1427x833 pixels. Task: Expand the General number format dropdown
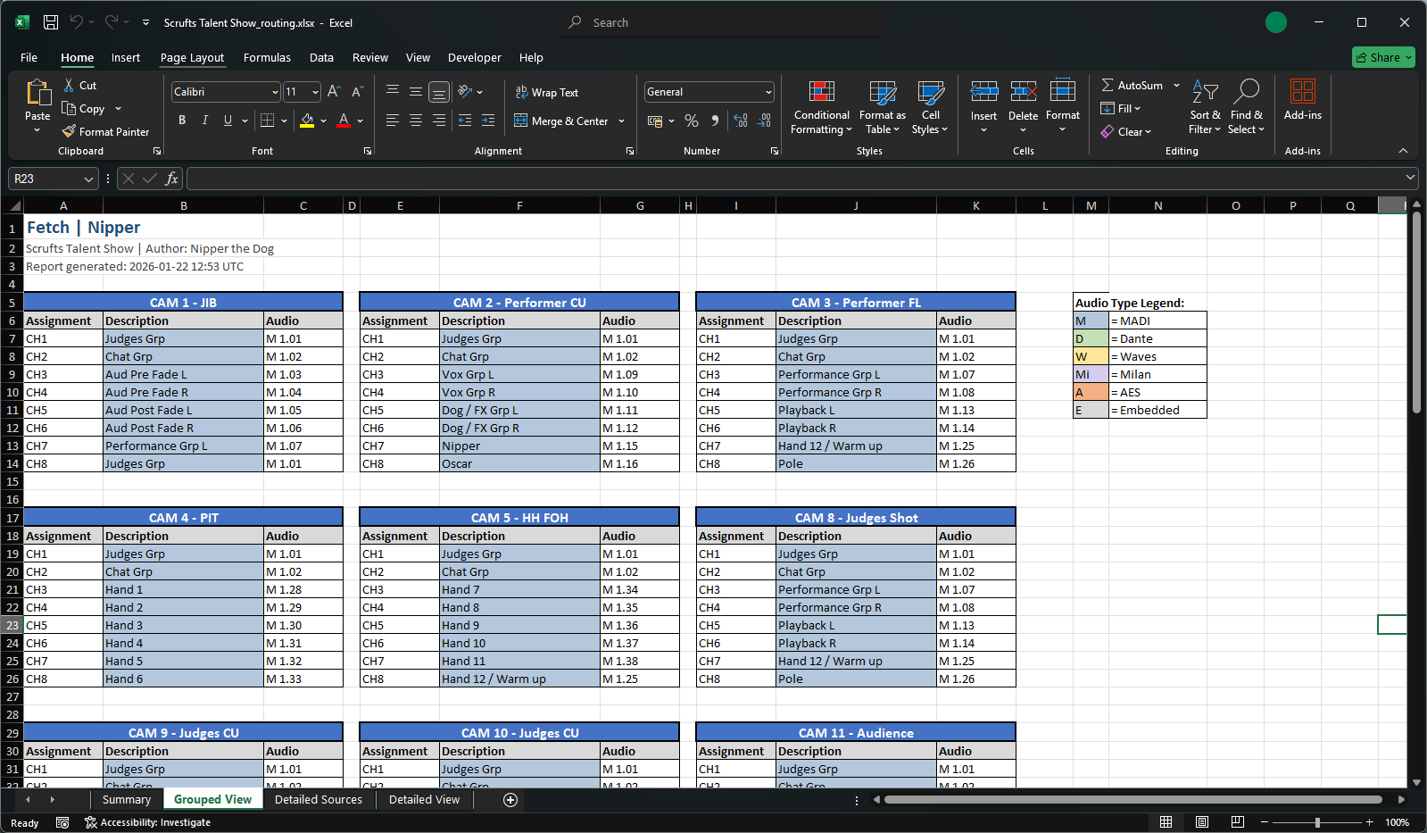(767, 92)
